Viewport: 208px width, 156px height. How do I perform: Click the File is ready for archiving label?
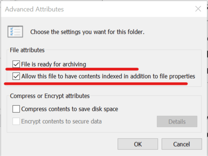click(53, 64)
